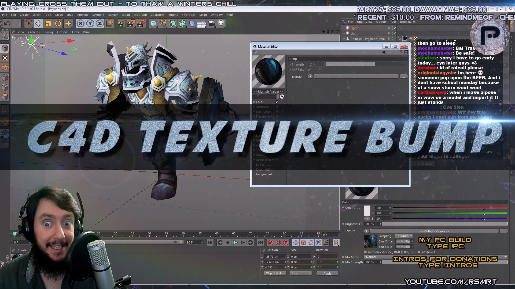This screenshot has width=515, height=289.
Task: Toggle Diffusion channel checkbox
Action: click(277, 107)
